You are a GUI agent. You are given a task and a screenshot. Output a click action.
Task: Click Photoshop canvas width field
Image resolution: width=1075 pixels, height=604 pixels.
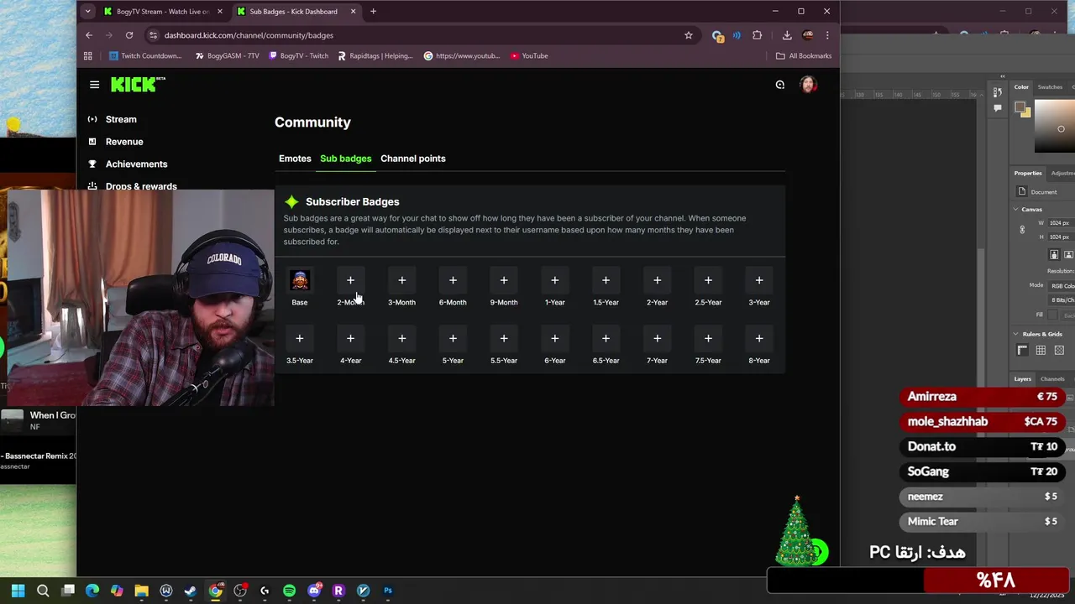(x=1061, y=223)
